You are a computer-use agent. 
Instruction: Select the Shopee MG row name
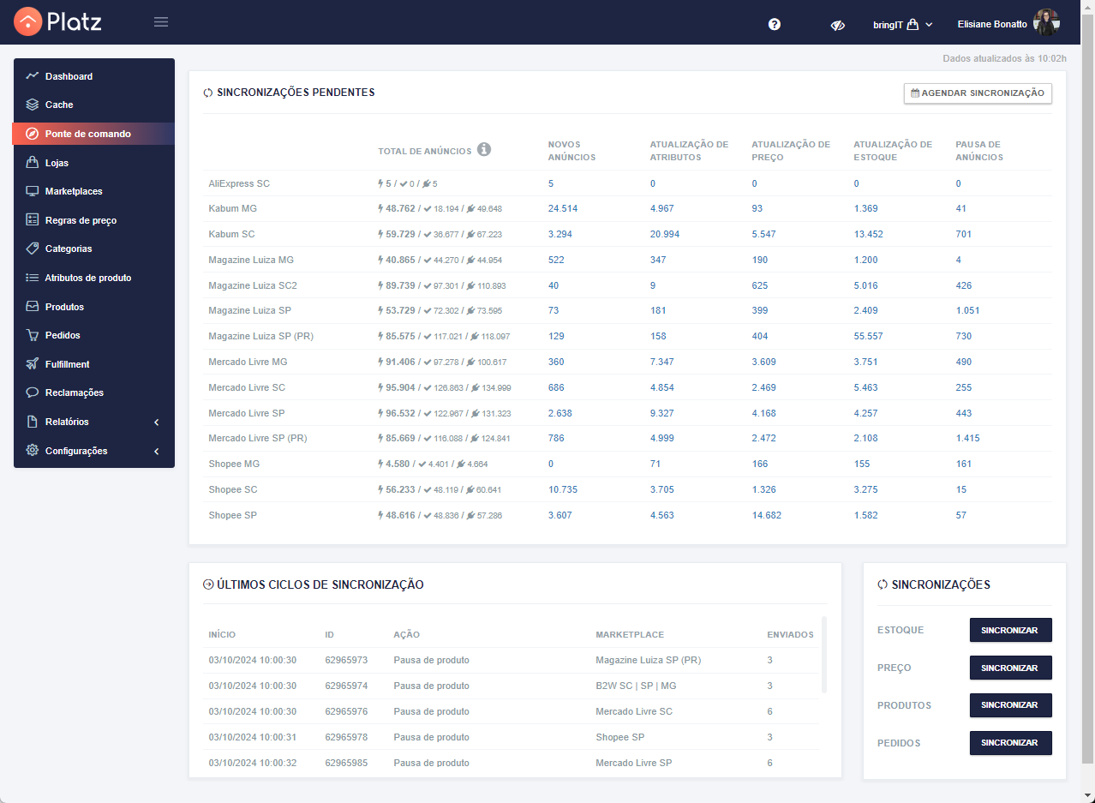click(234, 464)
